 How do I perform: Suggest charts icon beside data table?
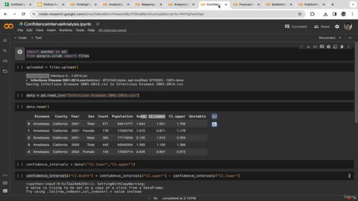coord(214,125)
